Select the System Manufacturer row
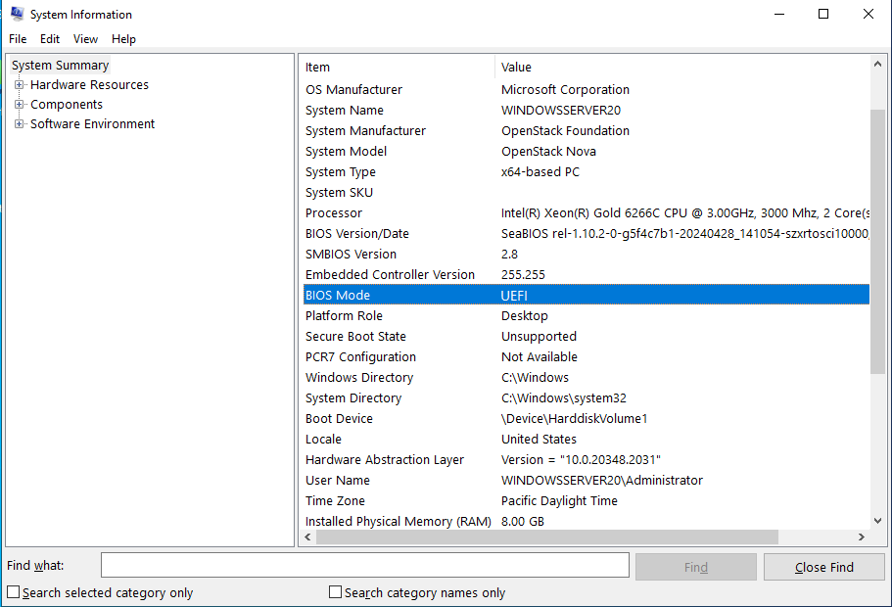 point(586,131)
